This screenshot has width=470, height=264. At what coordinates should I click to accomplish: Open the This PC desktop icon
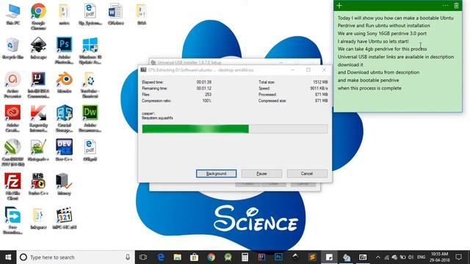point(13,15)
